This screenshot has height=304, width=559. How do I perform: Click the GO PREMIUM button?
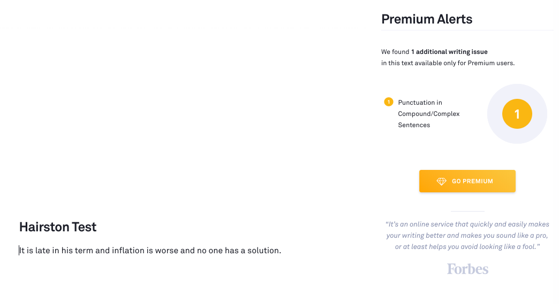[x=467, y=181]
